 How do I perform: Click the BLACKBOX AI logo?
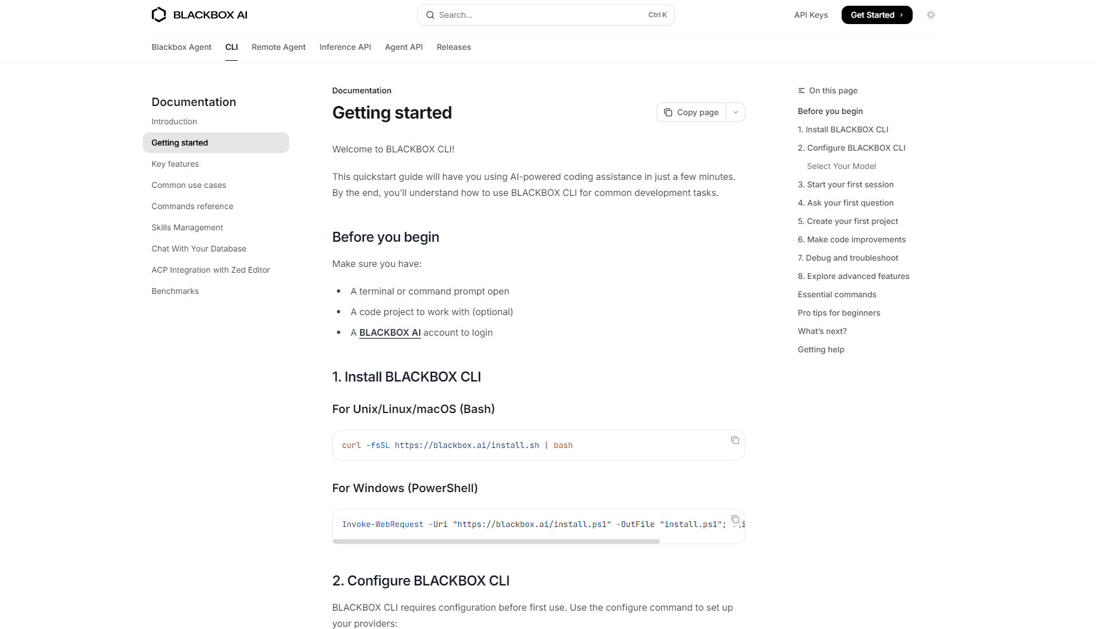tap(199, 14)
